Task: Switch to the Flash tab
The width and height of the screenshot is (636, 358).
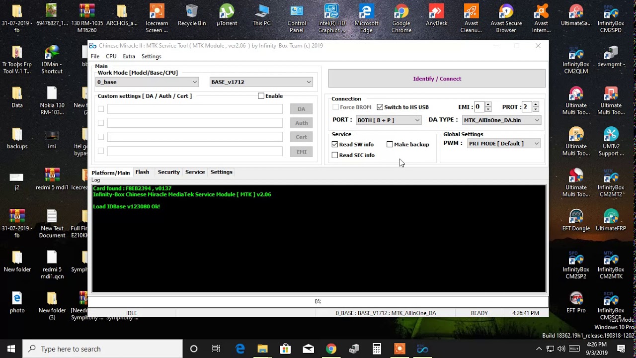Action: coord(142,172)
